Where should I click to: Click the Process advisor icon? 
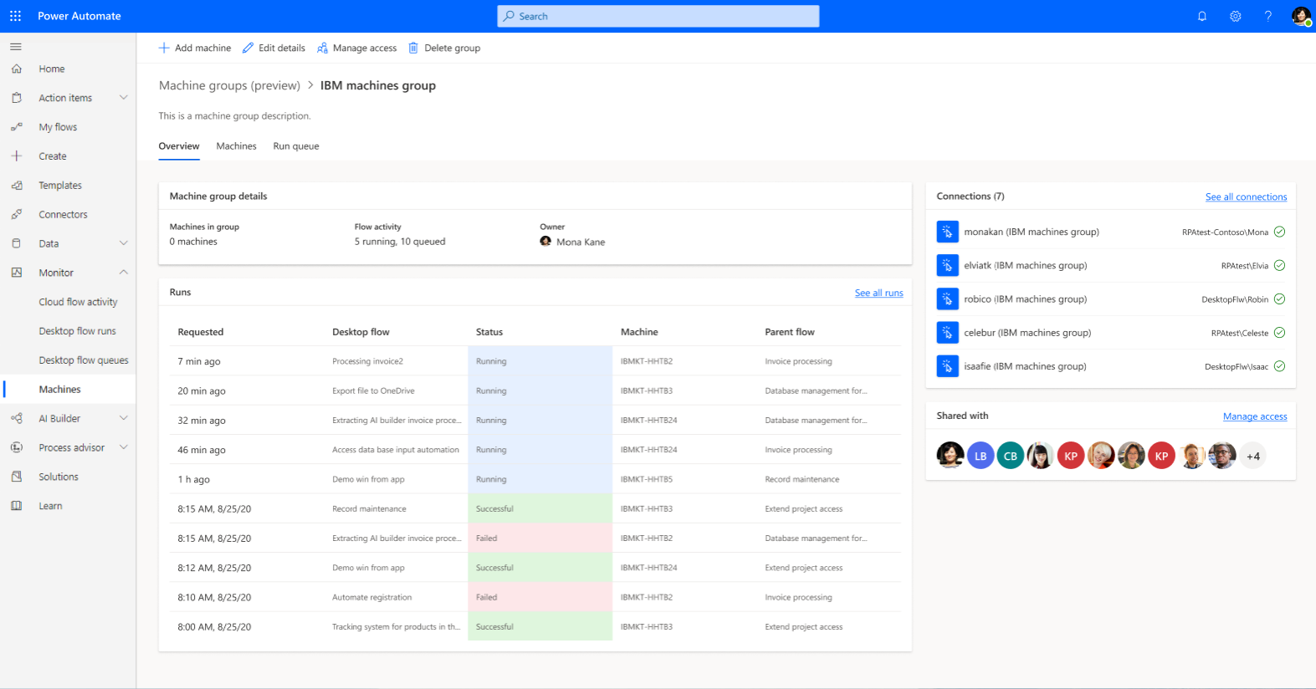pos(17,447)
